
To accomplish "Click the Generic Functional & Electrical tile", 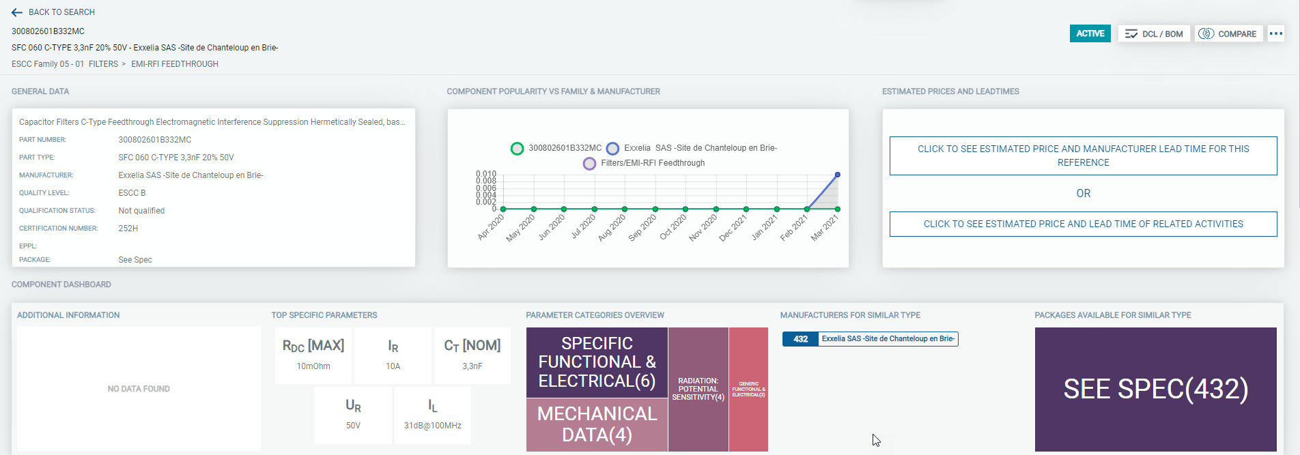I will (748, 389).
